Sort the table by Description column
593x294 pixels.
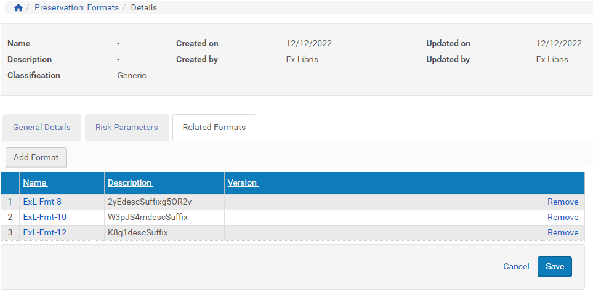tap(130, 182)
